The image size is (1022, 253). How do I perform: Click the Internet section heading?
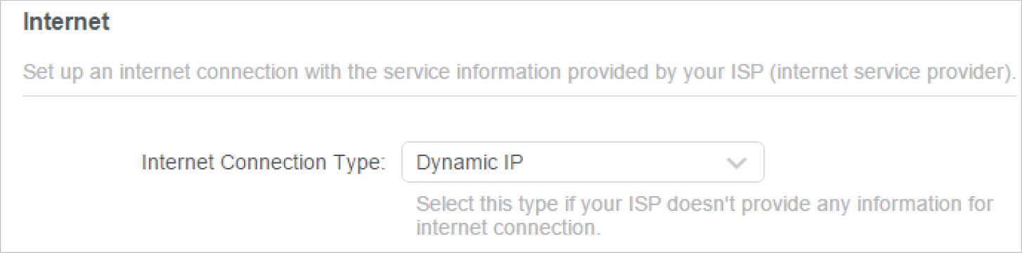66,22
